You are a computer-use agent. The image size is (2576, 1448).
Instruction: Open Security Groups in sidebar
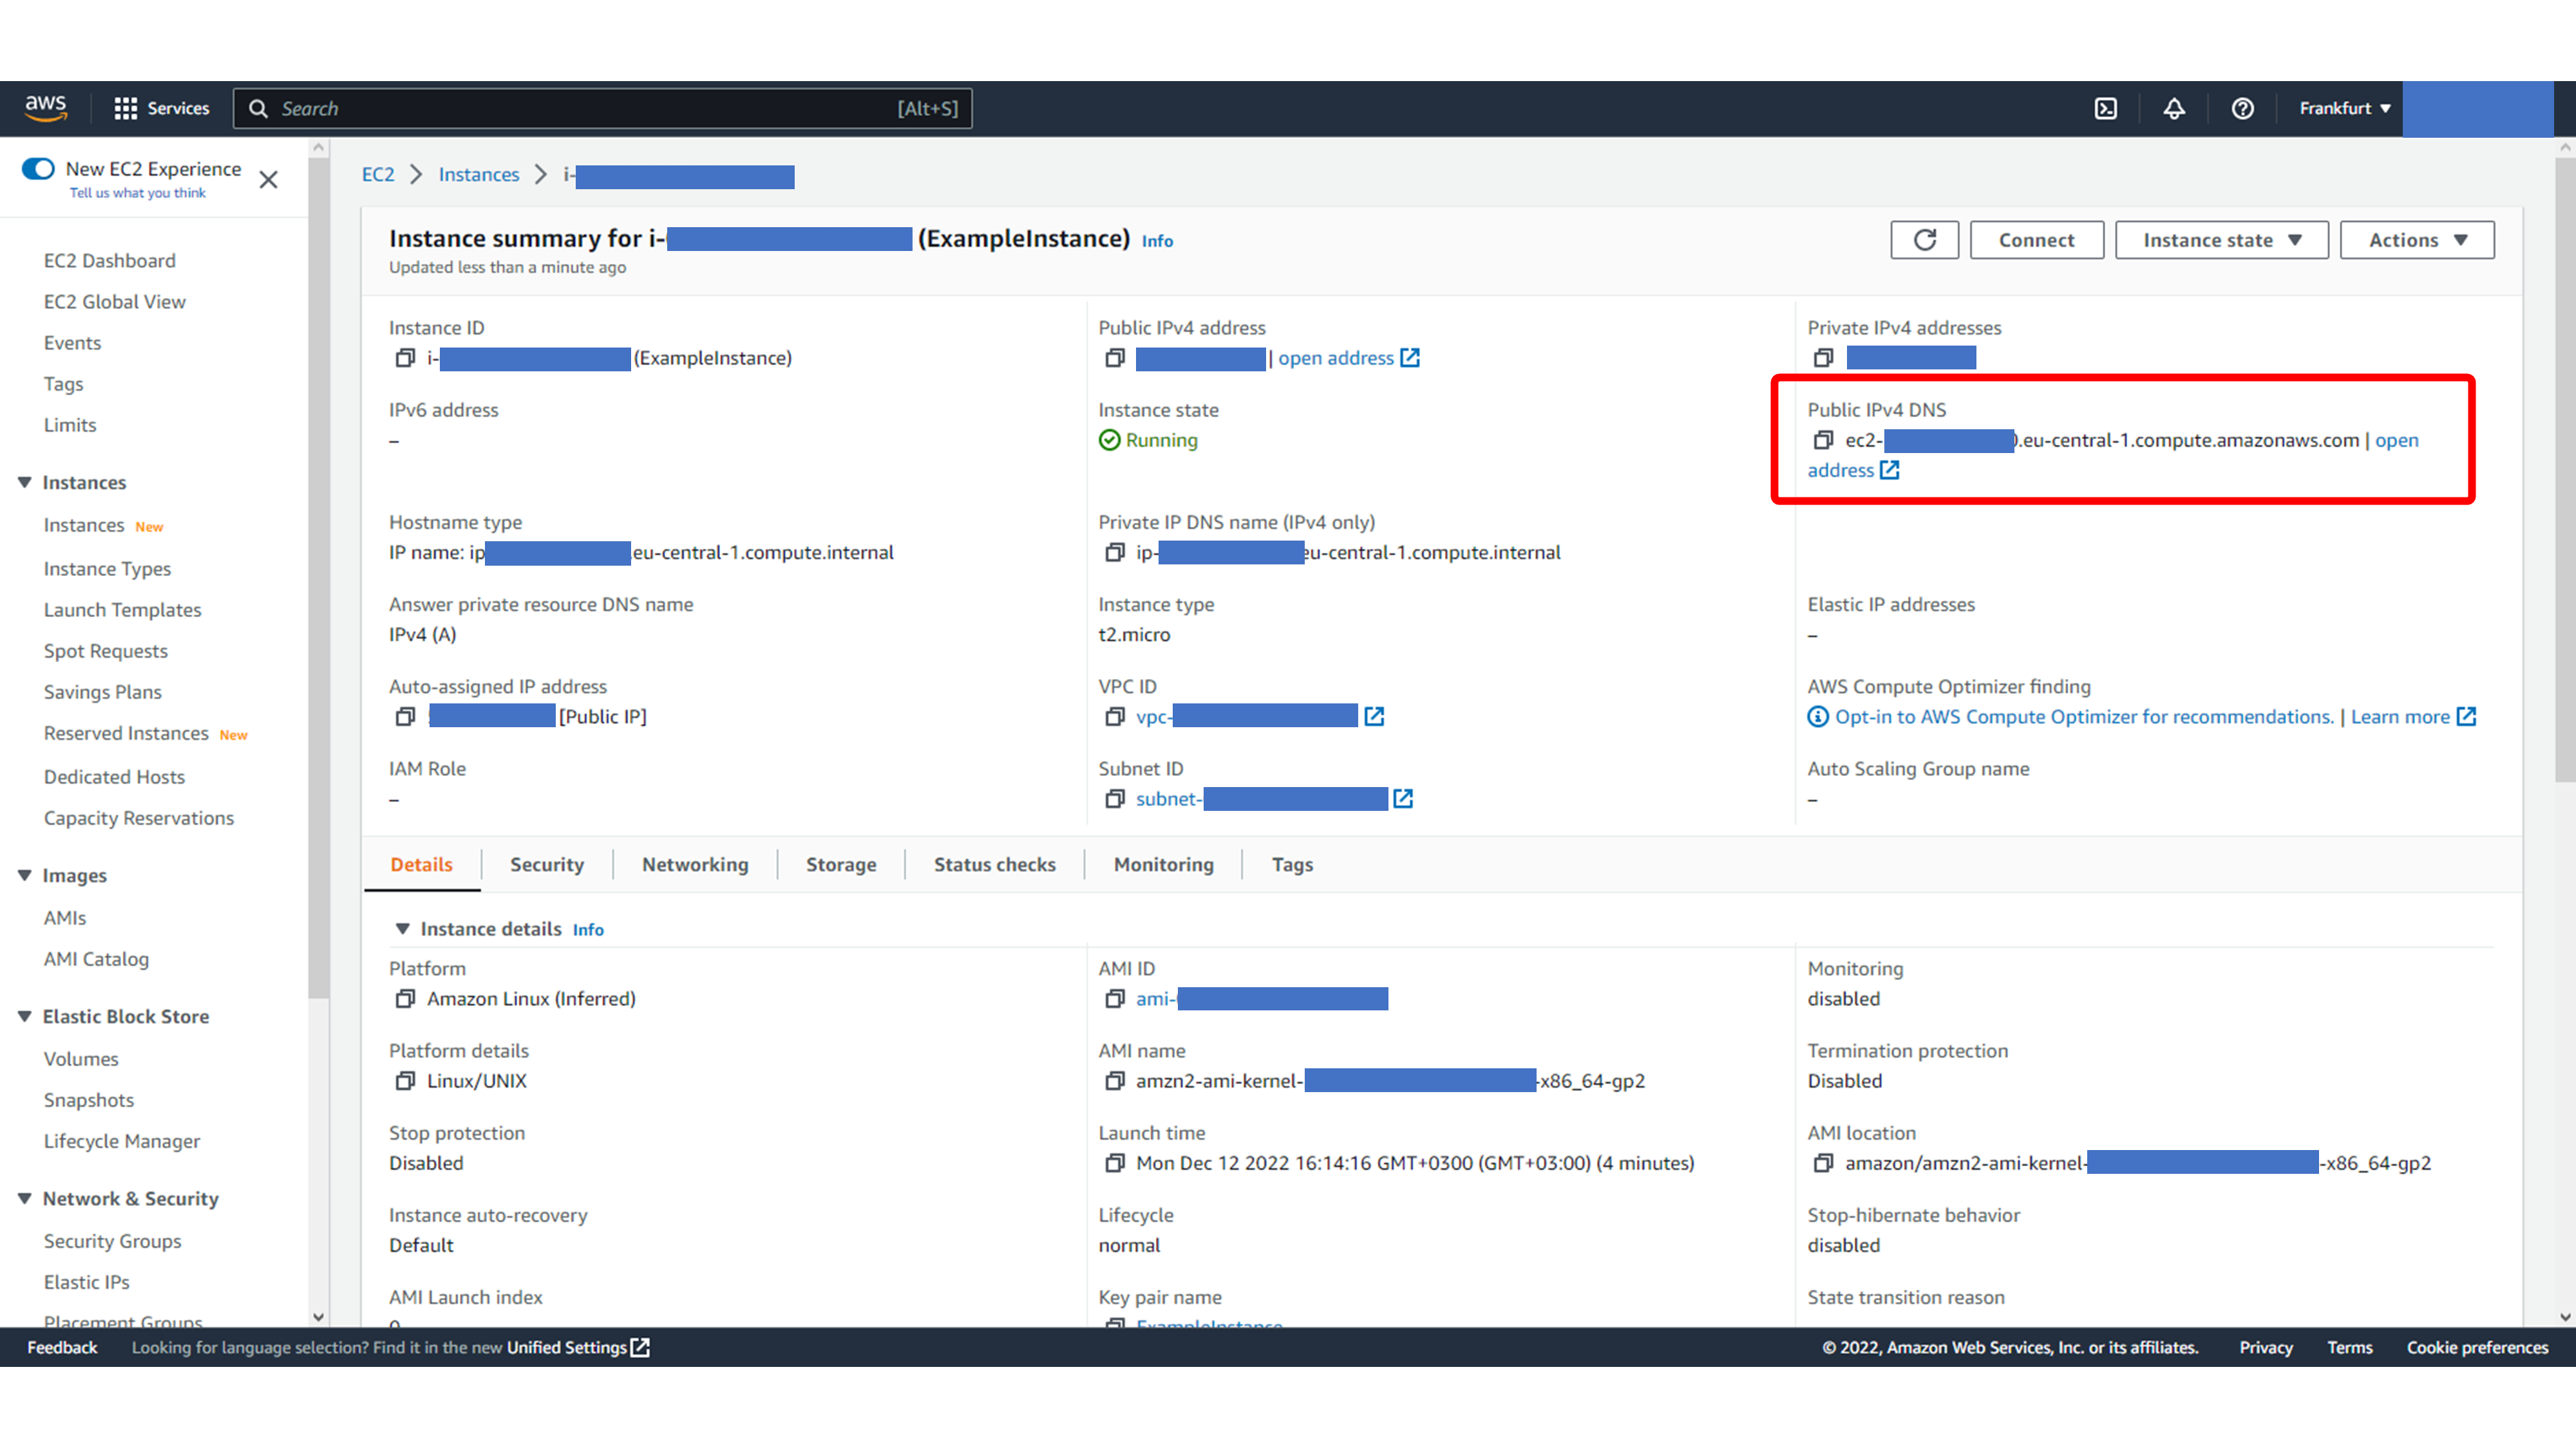[112, 1240]
